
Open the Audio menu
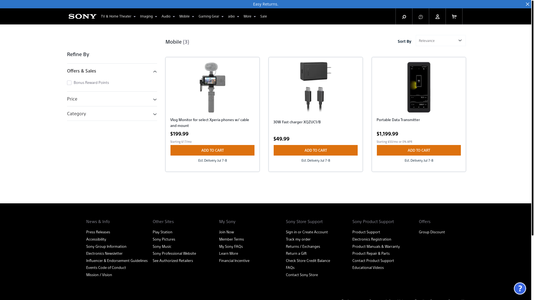[168, 16]
